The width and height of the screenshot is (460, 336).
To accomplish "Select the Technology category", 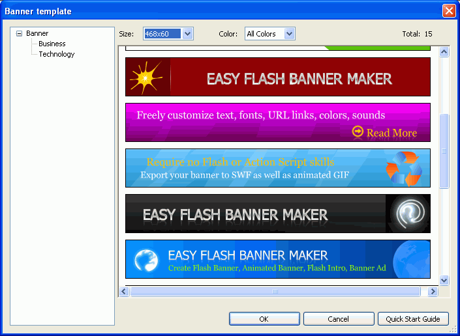I will (x=57, y=54).
